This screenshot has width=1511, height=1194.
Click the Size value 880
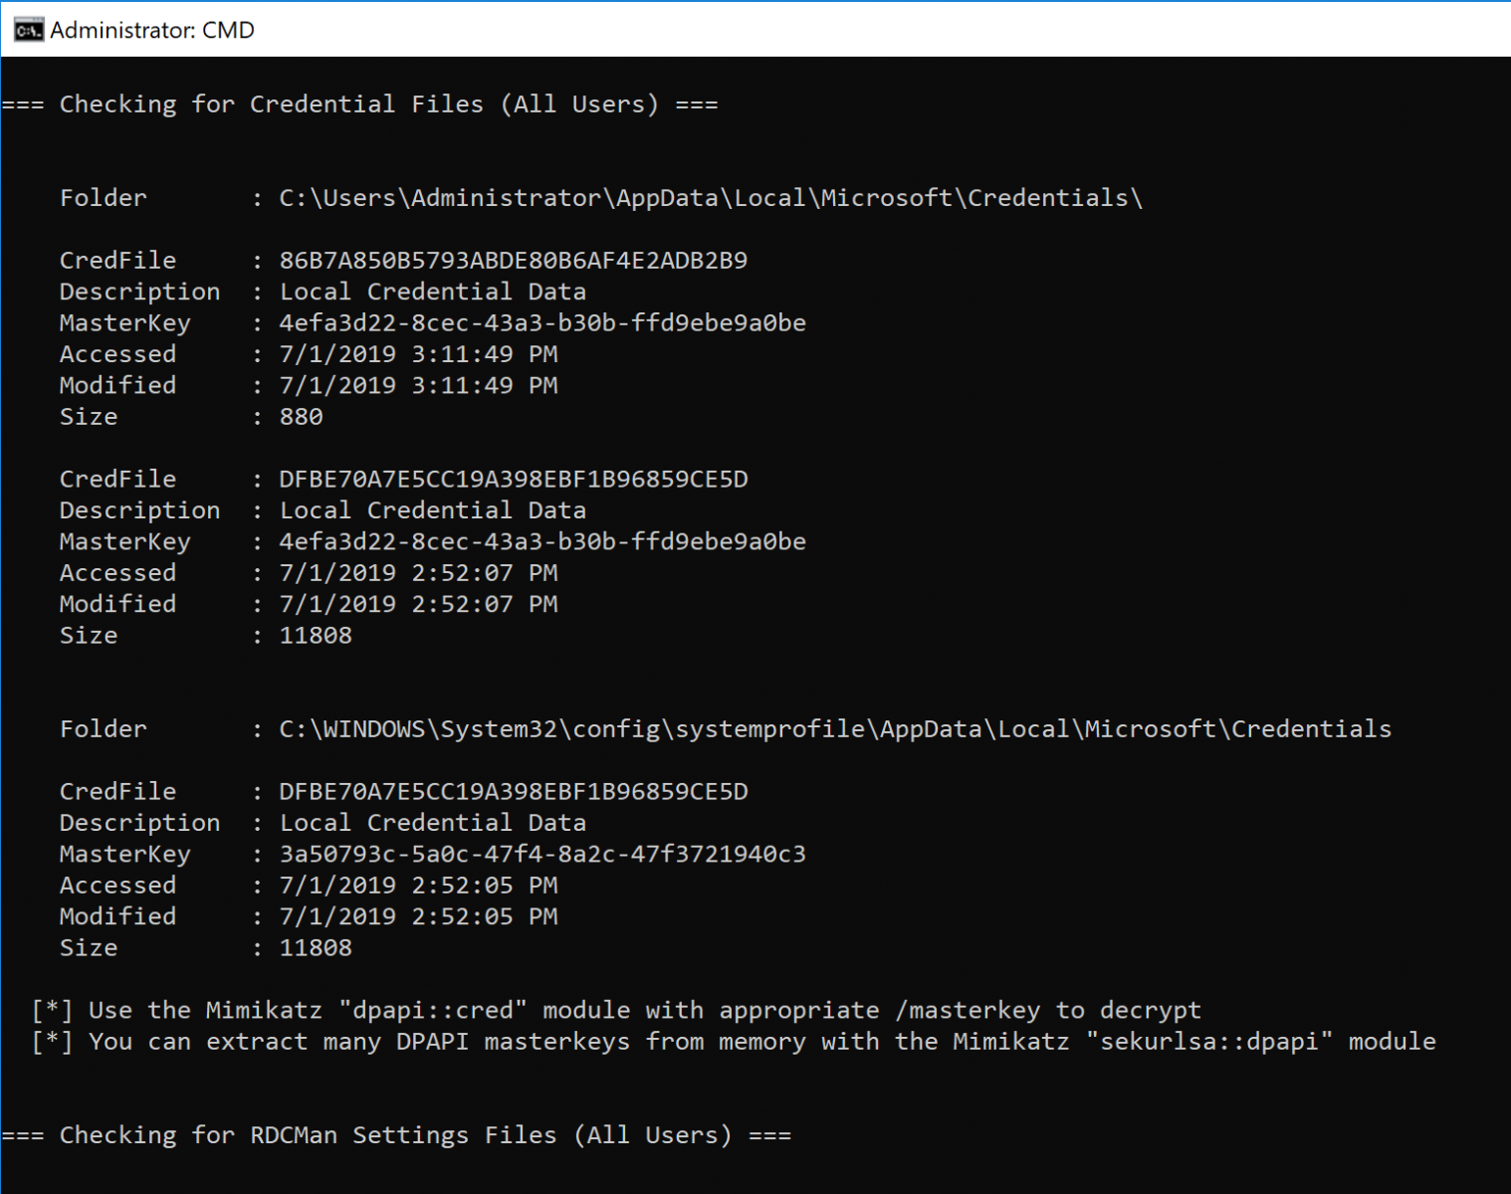(x=301, y=417)
